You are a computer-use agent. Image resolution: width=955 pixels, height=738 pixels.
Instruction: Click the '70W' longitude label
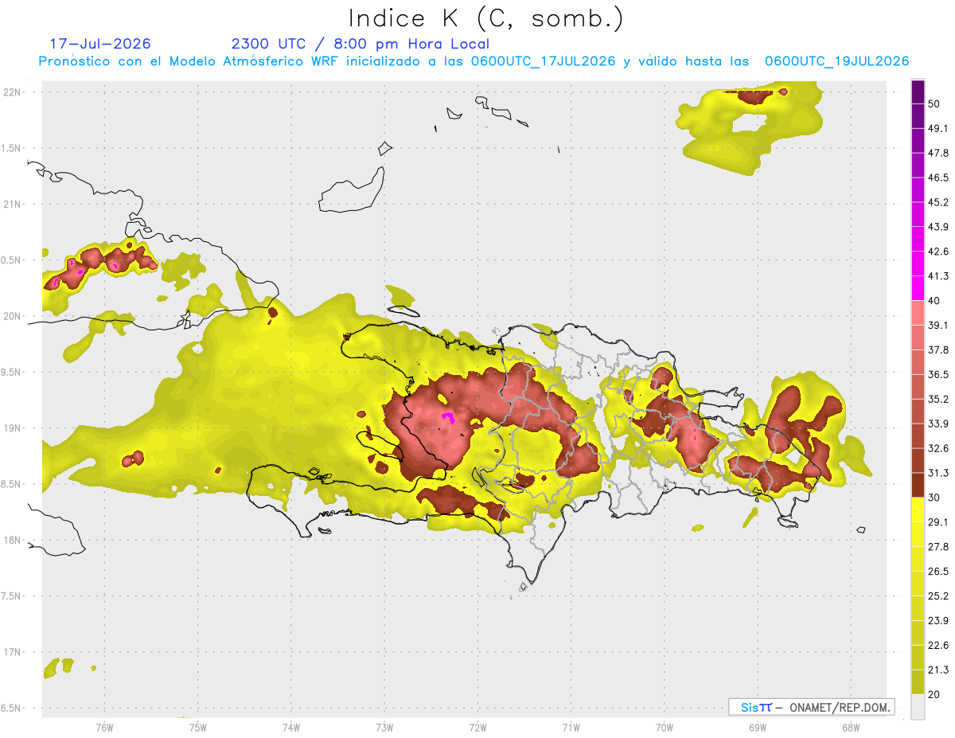pos(664,728)
